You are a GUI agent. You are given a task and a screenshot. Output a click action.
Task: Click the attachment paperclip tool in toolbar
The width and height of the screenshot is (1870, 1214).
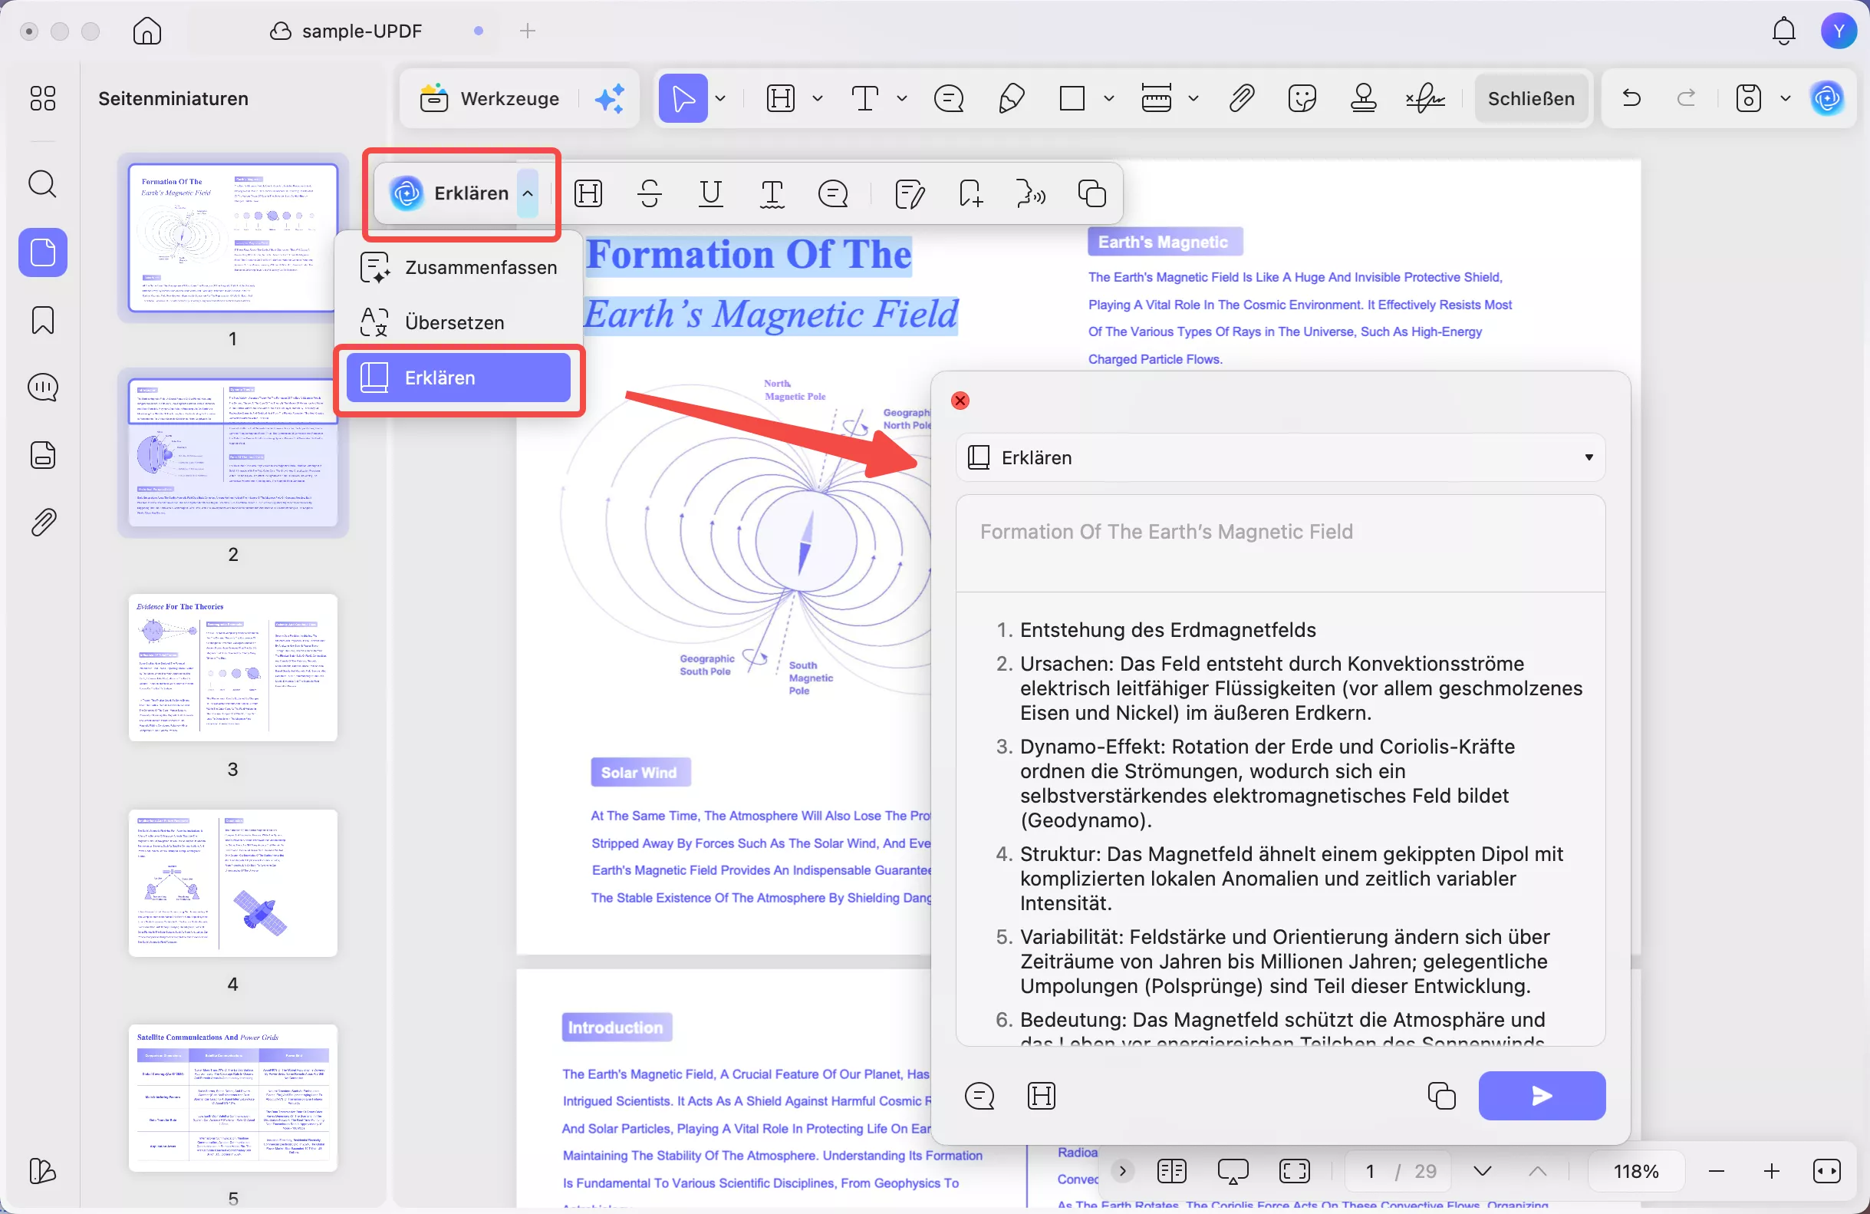(x=1242, y=98)
